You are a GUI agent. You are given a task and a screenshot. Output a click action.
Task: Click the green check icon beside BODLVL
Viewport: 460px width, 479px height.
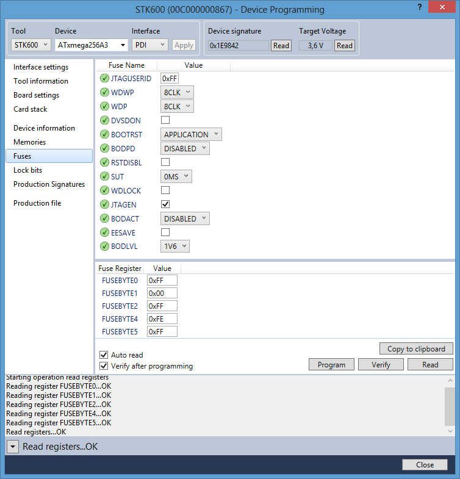coord(104,247)
